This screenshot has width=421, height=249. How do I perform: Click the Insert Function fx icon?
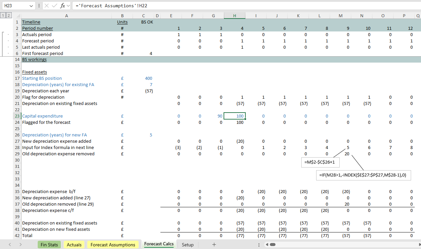[x=63, y=6]
